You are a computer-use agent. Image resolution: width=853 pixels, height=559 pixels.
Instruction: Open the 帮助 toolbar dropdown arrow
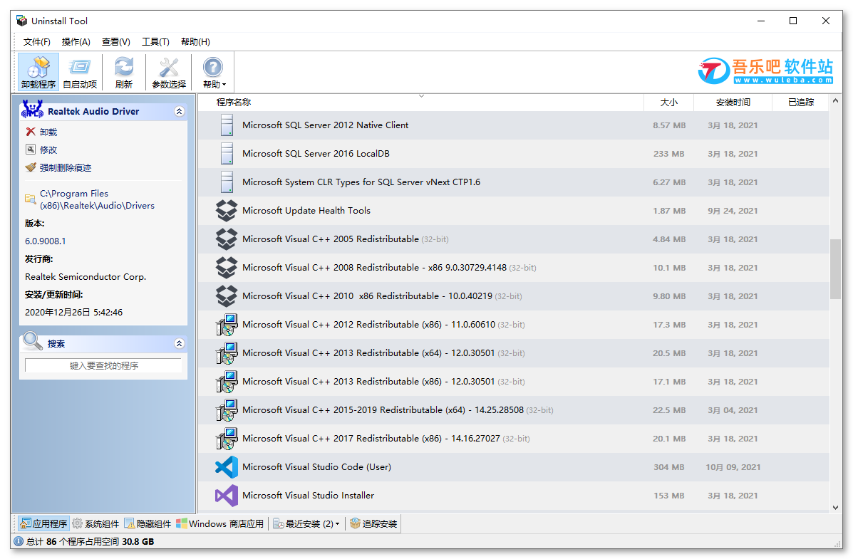(224, 85)
